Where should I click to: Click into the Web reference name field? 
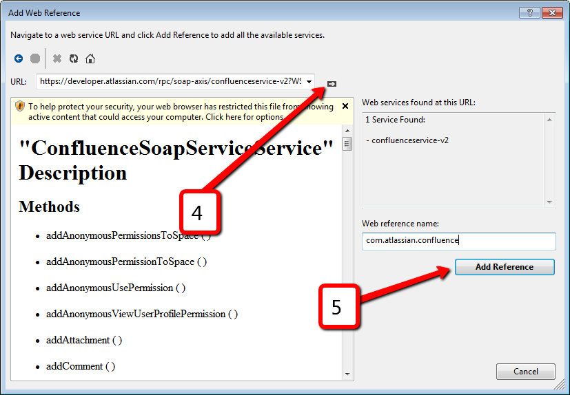click(458, 241)
